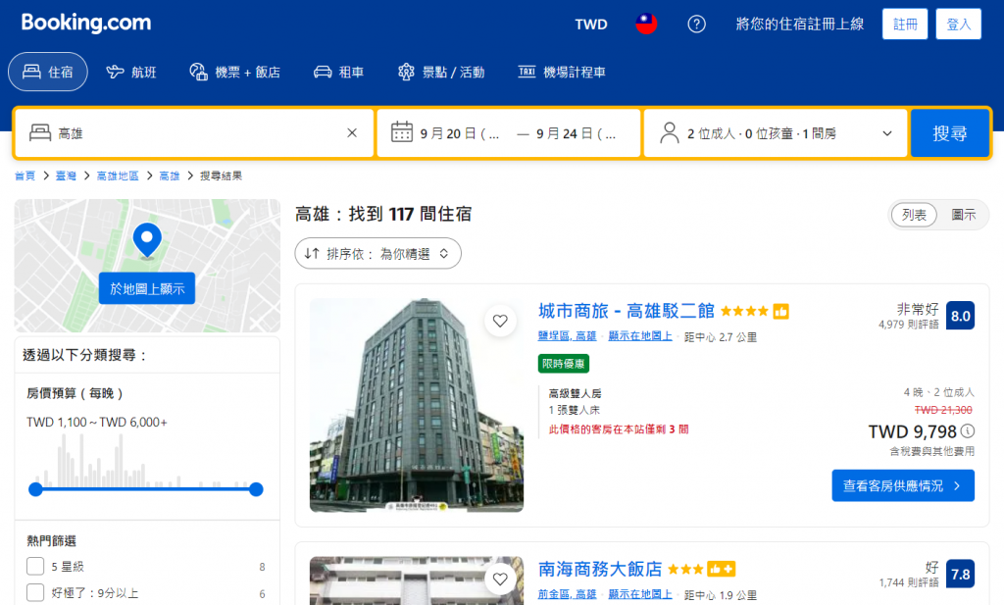Click the thumbs-up preferred badge for 城市商旅
1004x605 pixels.
click(x=780, y=311)
